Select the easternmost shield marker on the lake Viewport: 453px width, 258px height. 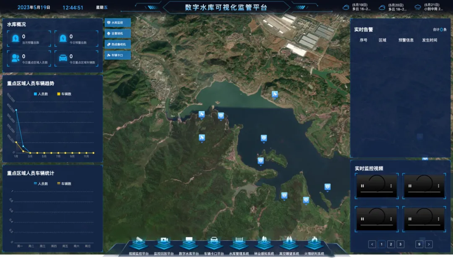click(x=327, y=187)
